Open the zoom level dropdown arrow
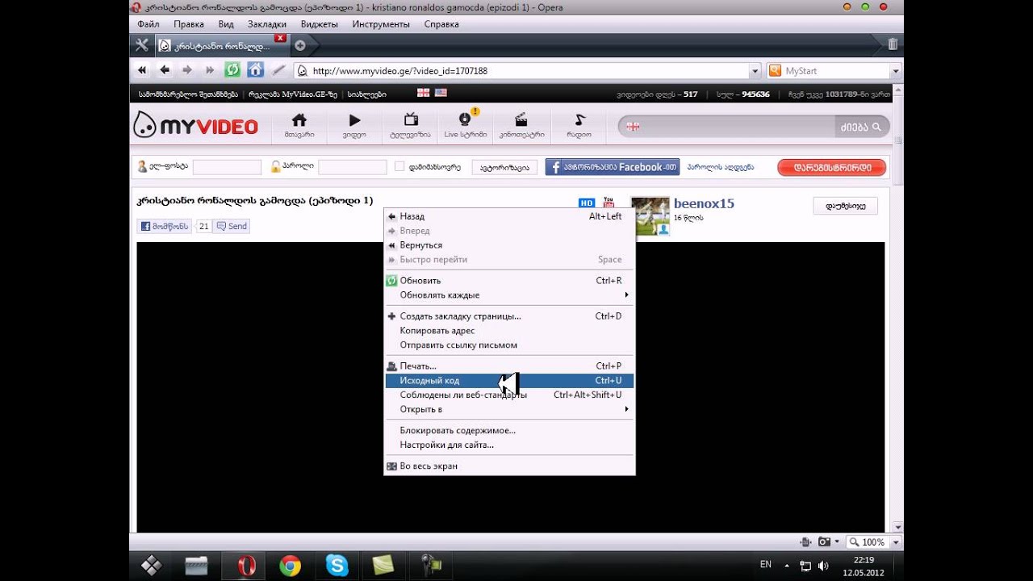 click(896, 542)
